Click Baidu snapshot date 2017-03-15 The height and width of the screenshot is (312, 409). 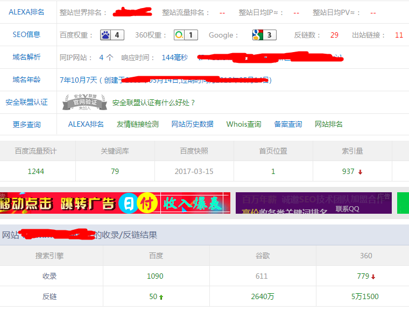click(194, 171)
